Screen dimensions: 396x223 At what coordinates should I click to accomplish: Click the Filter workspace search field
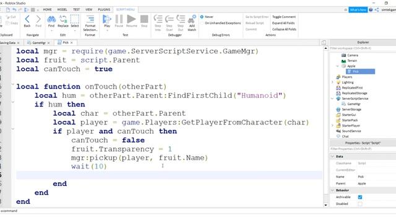pyautogui.click(x=363, y=48)
